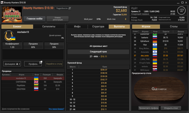Select the Выплаты tab
The image size is (189, 113).
click(119, 27)
